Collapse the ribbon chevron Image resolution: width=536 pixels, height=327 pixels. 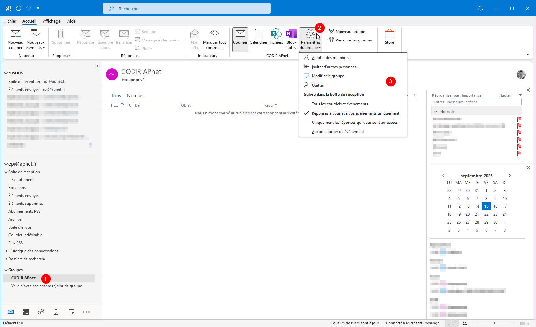[528, 55]
